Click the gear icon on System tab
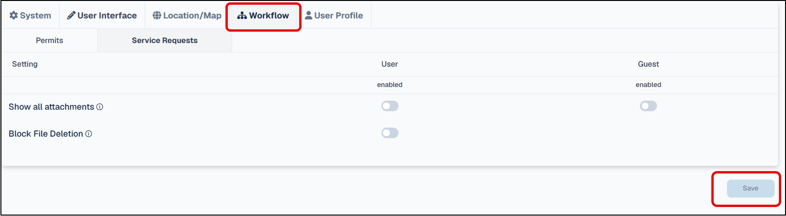786x216 pixels. click(x=14, y=15)
